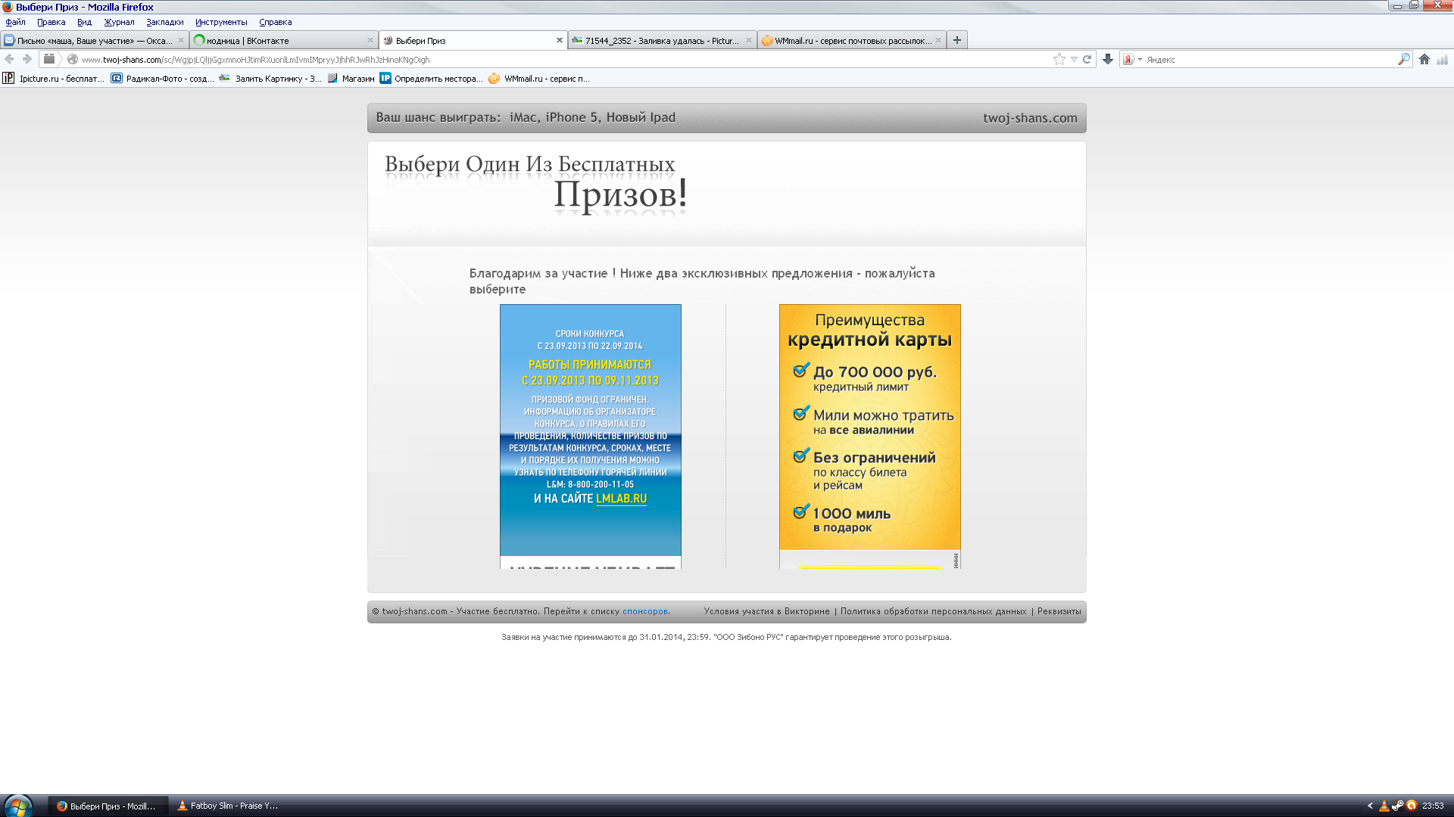Go back with the browser back arrow

pyautogui.click(x=10, y=59)
